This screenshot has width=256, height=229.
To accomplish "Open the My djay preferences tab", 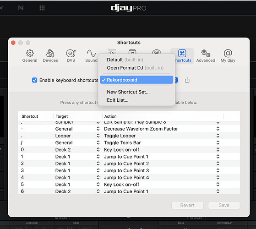I will pyautogui.click(x=228, y=56).
